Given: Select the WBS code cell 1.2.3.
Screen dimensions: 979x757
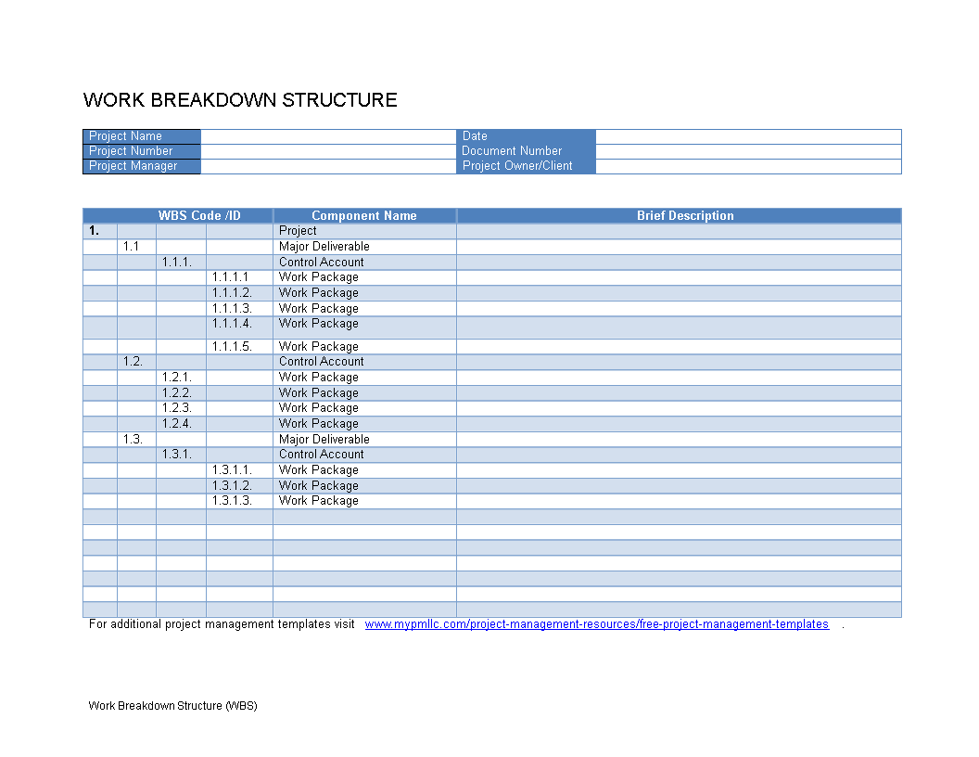Looking at the screenshot, I should pos(181,408).
